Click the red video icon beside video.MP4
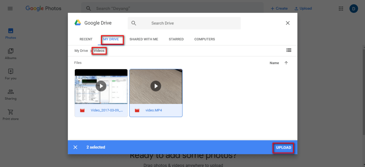The width and height of the screenshot is (365, 167). pyautogui.click(x=137, y=110)
